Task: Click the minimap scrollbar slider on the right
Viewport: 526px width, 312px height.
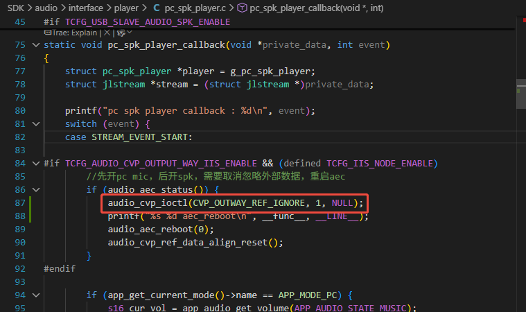Action: tap(521, 94)
